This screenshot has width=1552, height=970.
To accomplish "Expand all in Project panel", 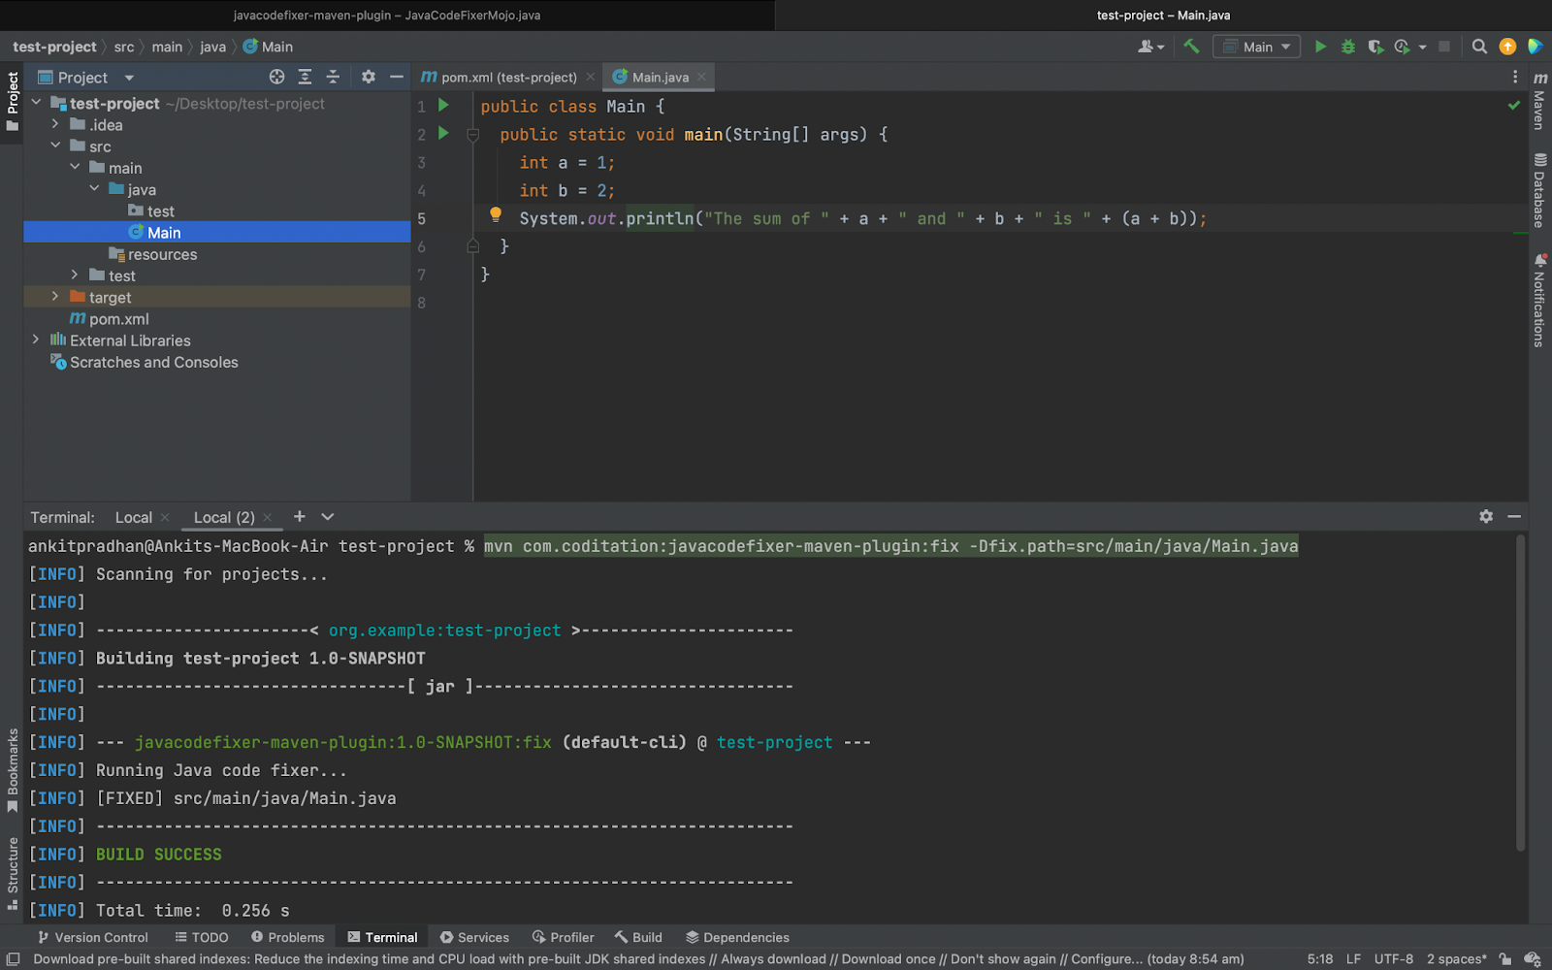I will [x=305, y=77].
